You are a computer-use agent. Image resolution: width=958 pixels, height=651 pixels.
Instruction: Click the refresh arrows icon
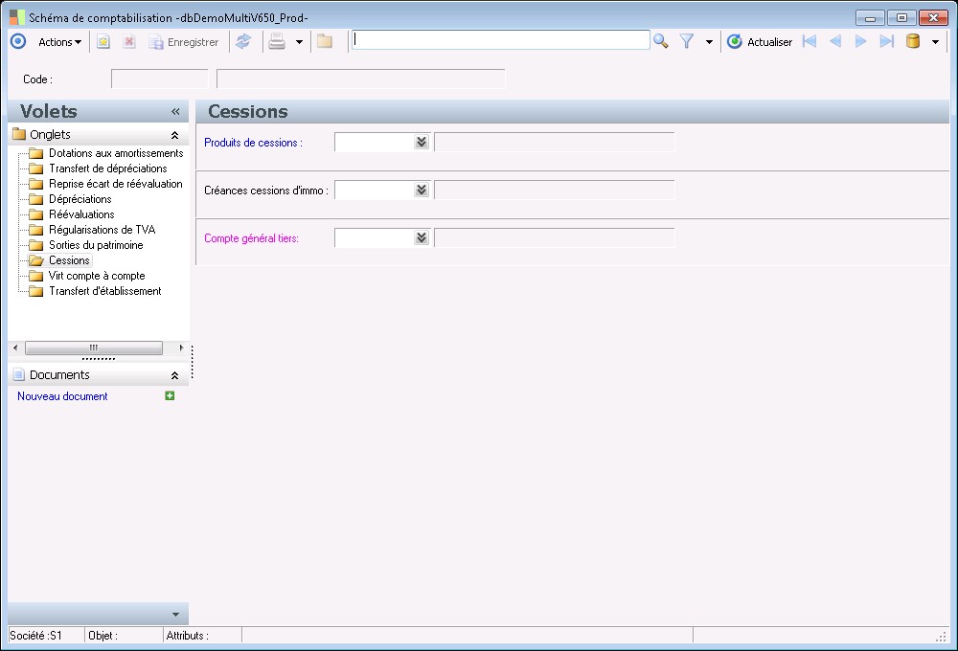(243, 41)
